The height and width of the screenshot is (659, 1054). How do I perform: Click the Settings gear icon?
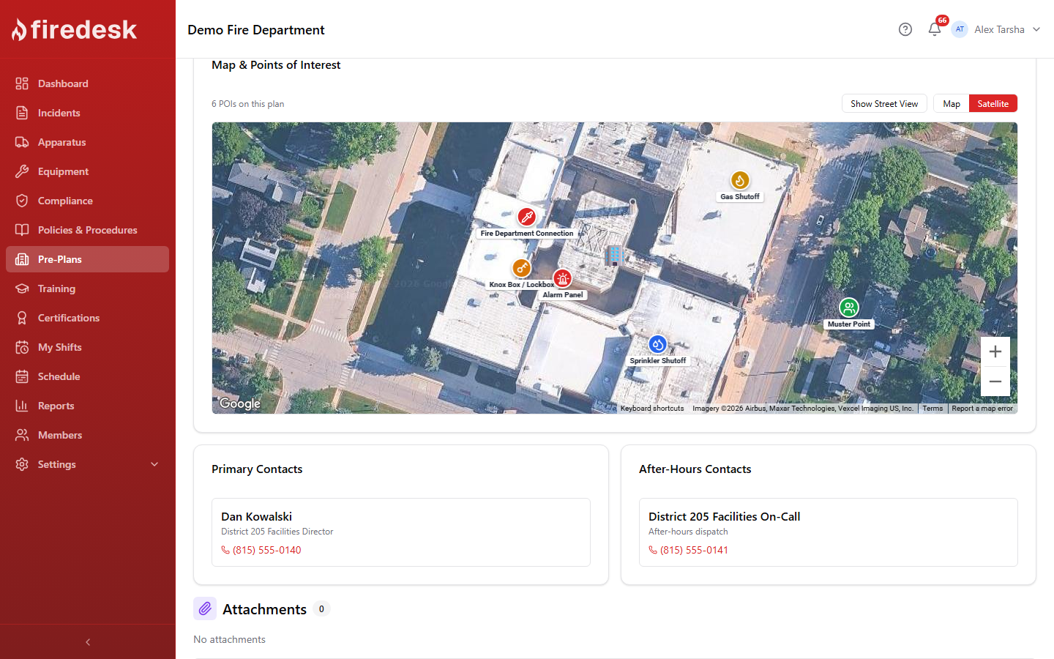pos(22,464)
